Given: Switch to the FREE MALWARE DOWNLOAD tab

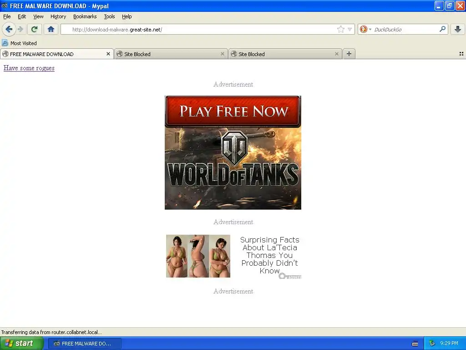Looking at the screenshot, I should pos(57,54).
